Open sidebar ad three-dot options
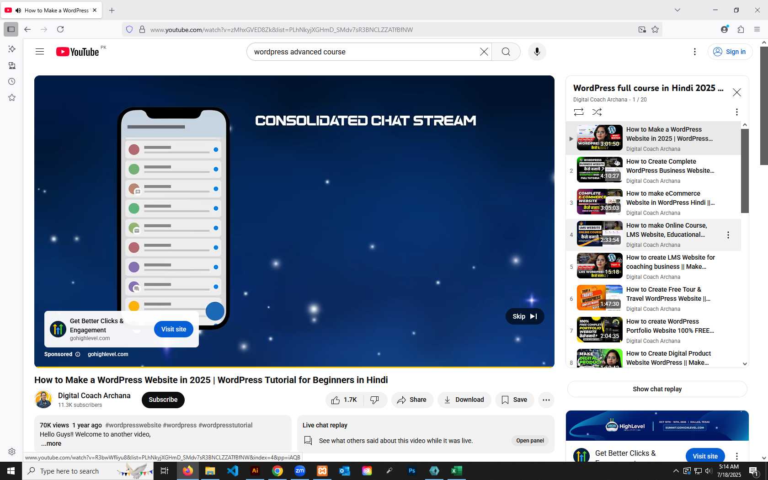Viewport: 768px width, 480px height. pyautogui.click(x=736, y=456)
